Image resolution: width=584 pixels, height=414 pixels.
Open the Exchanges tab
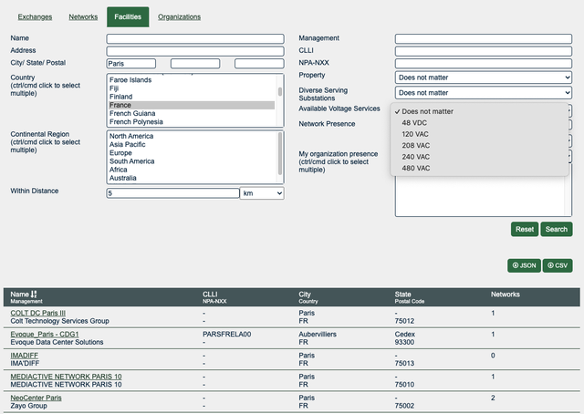click(x=35, y=16)
